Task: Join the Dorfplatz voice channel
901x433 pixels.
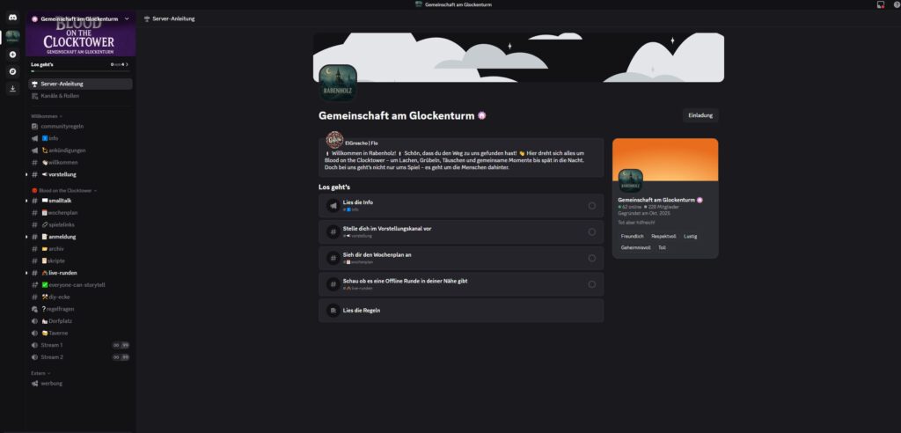Action: [x=58, y=321]
